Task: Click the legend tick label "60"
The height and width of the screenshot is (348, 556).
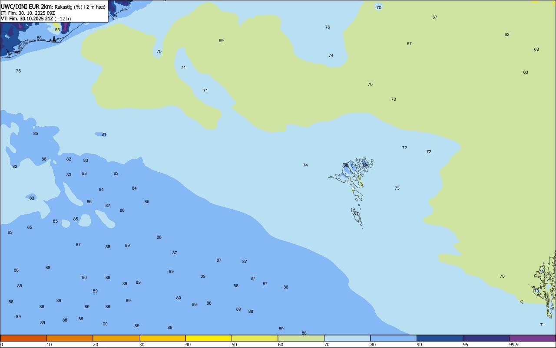Action: pyautogui.click(x=281, y=345)
